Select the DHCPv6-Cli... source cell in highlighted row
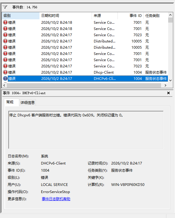 point(105,78)
